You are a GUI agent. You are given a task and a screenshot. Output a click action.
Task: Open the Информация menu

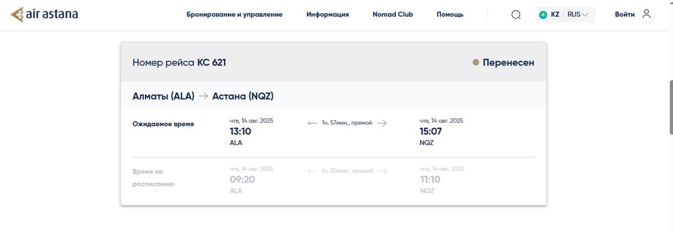[327, 14]
